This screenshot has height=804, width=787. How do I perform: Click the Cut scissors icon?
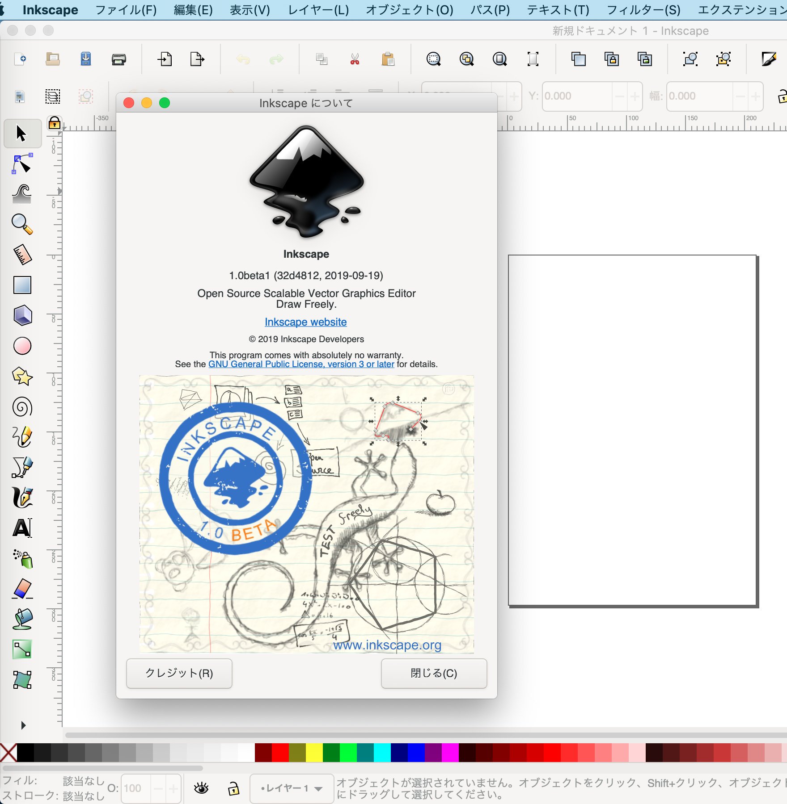point(355,59)
